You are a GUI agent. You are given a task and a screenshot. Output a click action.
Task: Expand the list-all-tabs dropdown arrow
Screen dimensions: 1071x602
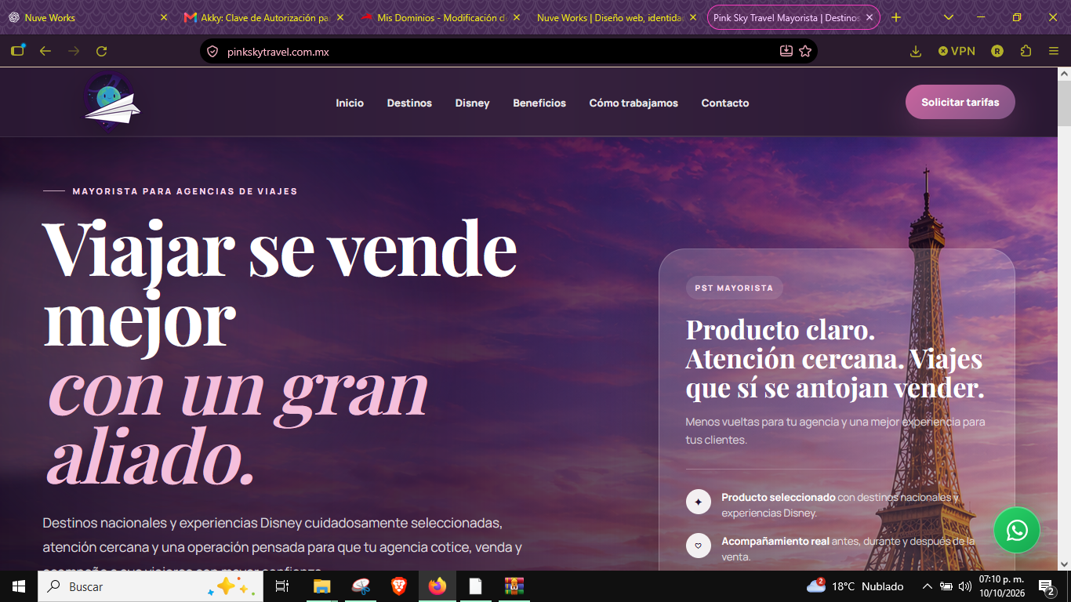(x=949, y=17)
